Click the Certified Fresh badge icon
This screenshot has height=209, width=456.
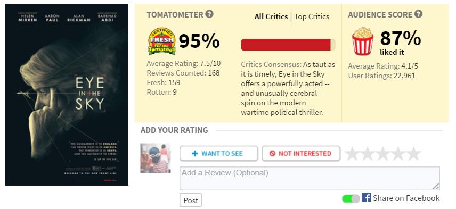pyautogui.click(x=162, y=41)
